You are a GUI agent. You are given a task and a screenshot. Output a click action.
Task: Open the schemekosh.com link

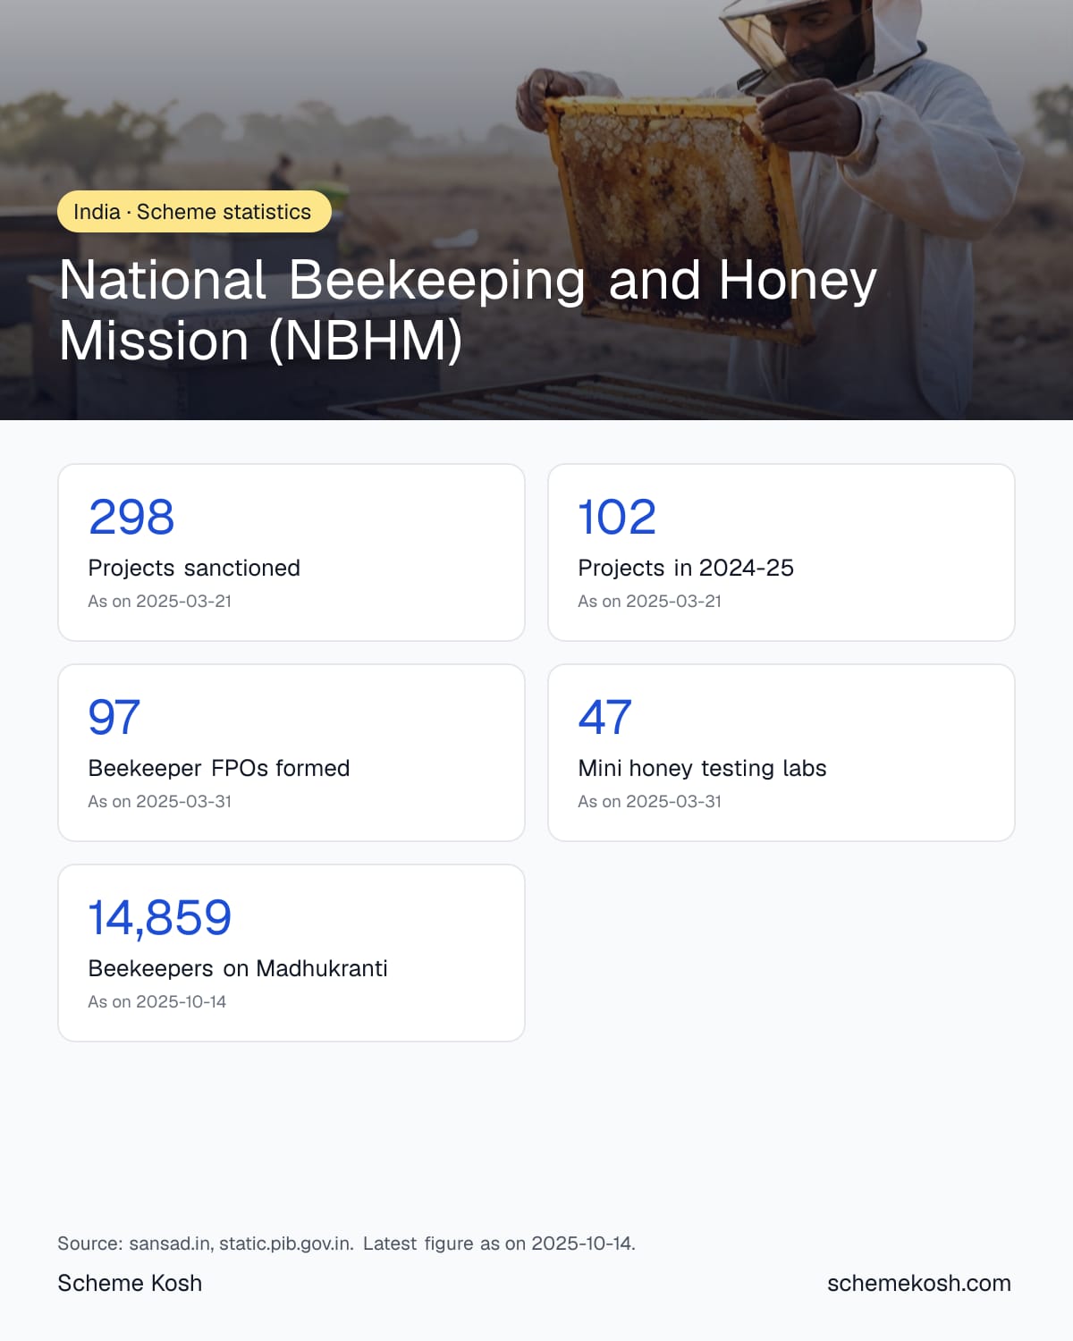(x=919, y=1283)
